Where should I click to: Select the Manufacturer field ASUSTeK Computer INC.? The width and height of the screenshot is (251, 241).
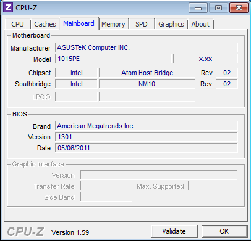click(147, 47)
